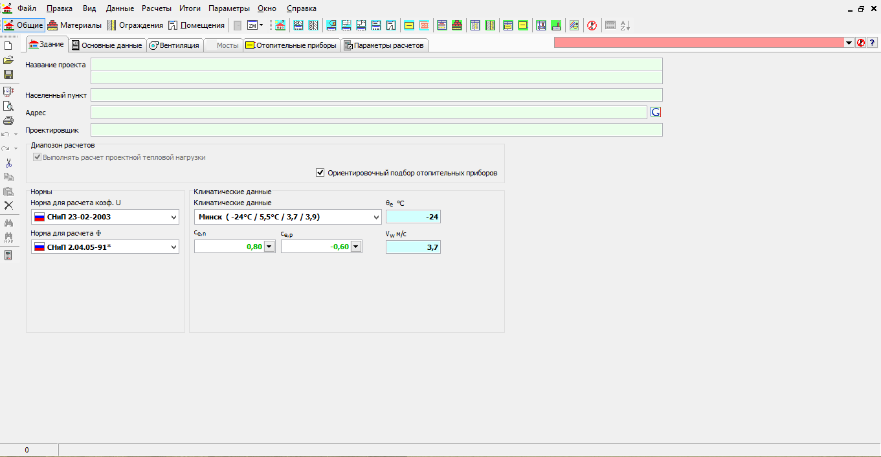Select the Материалы toolbar button
Image resolution: width=881 pixels, height=457 pixels.
(74, 25)
